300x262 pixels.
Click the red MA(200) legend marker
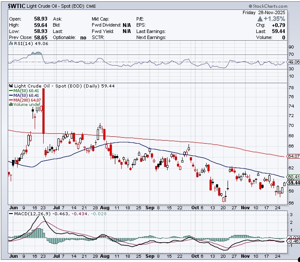12,100
